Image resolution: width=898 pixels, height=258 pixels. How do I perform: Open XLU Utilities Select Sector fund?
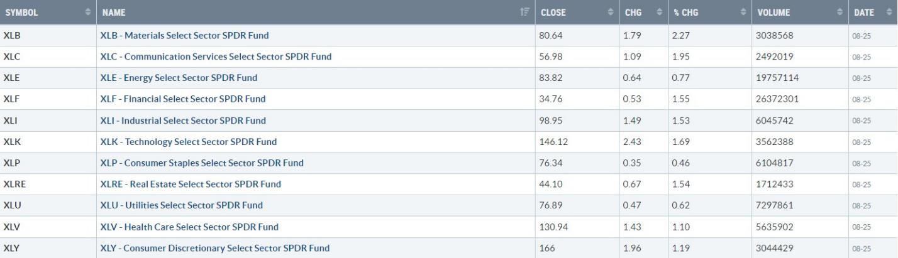(181, 205)
